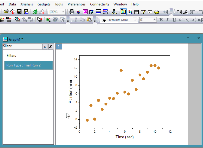Click the Open folder icon
The width and height of the screenshot is (203, 148).
(6, 12)
